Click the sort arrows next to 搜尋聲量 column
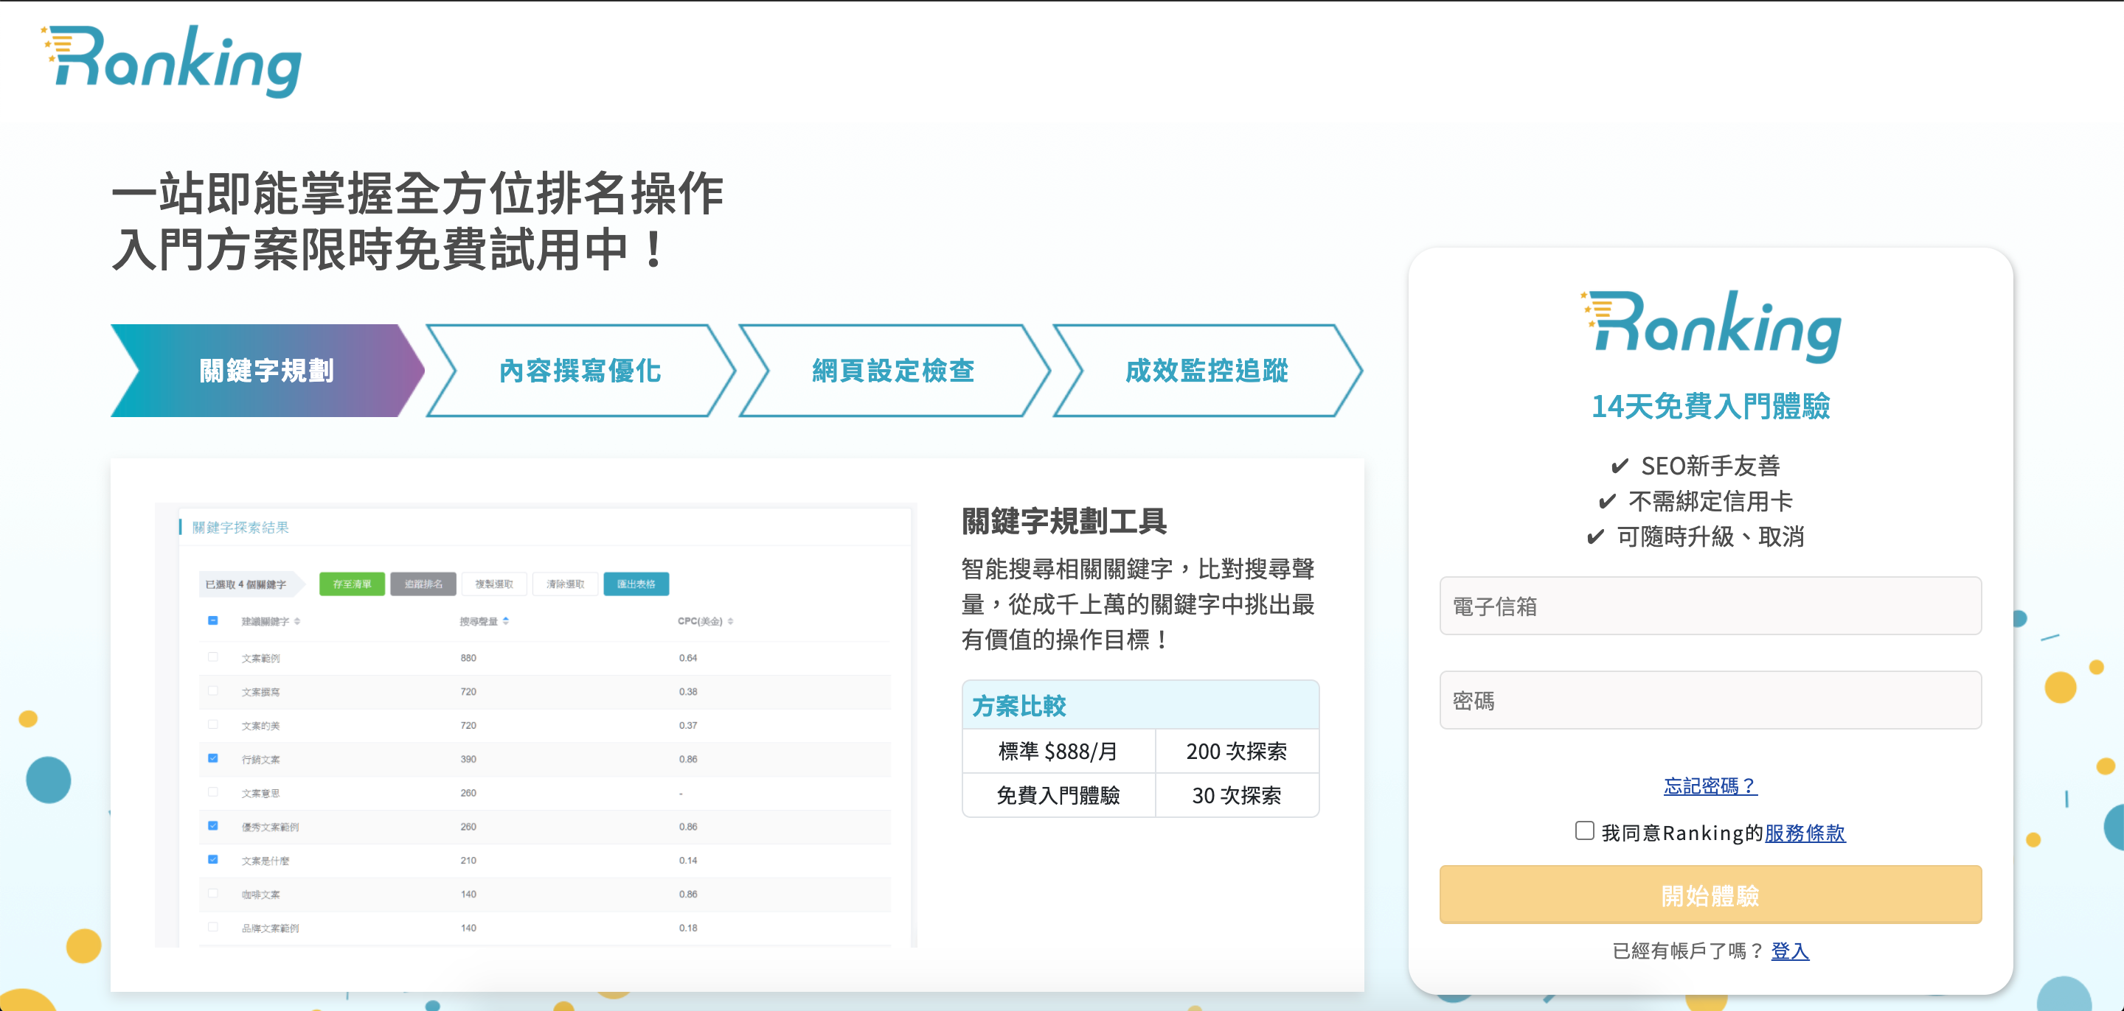This screenshot has width=2124, height=1011. pyautogui.click(x=505, y=621)
